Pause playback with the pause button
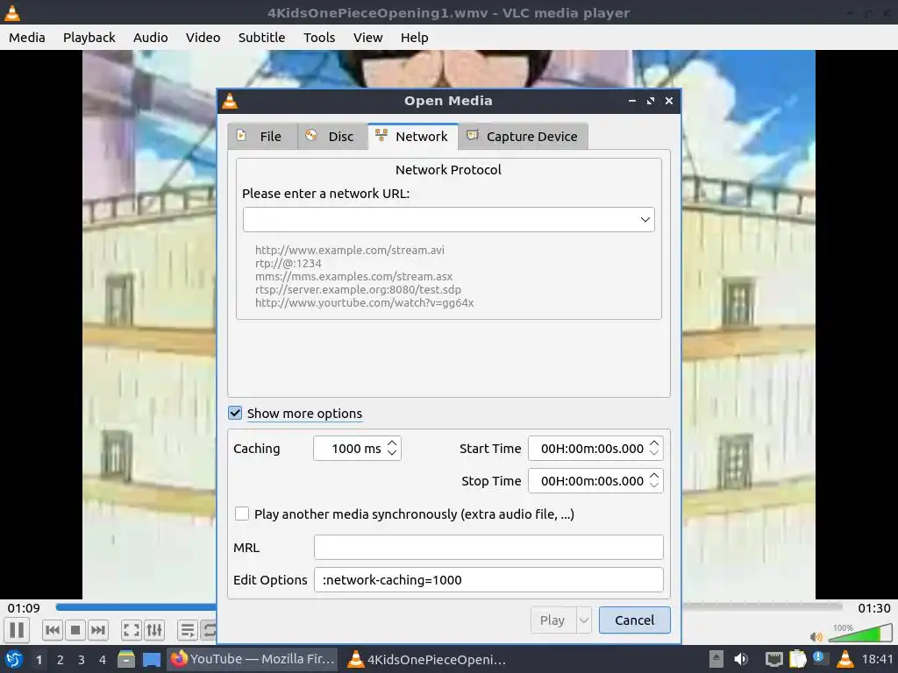Image resolution: width=898 pixels, height=673 pixels. (18, 630)
